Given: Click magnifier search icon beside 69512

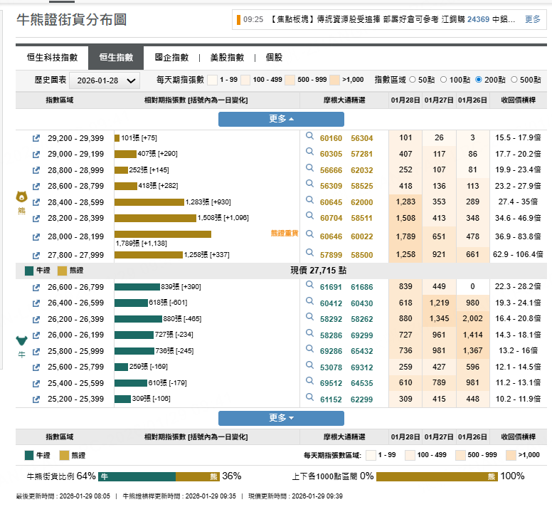Looking at the screenshot, I should pos(309,381).
